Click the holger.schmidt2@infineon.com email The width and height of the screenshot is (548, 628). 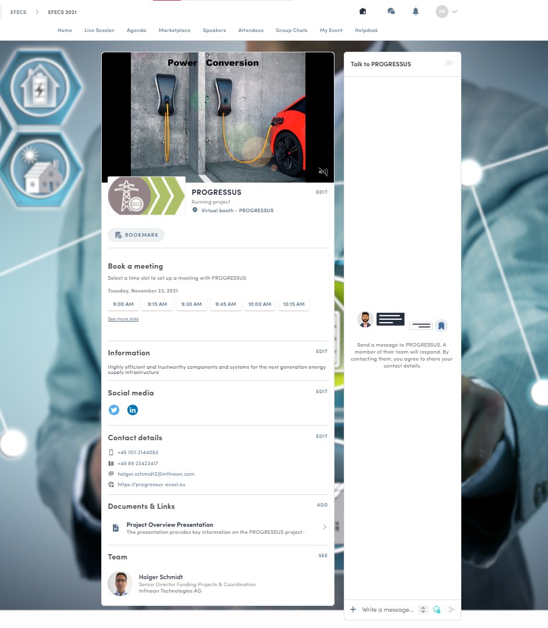pyautogui.click(x=156, y=473)
